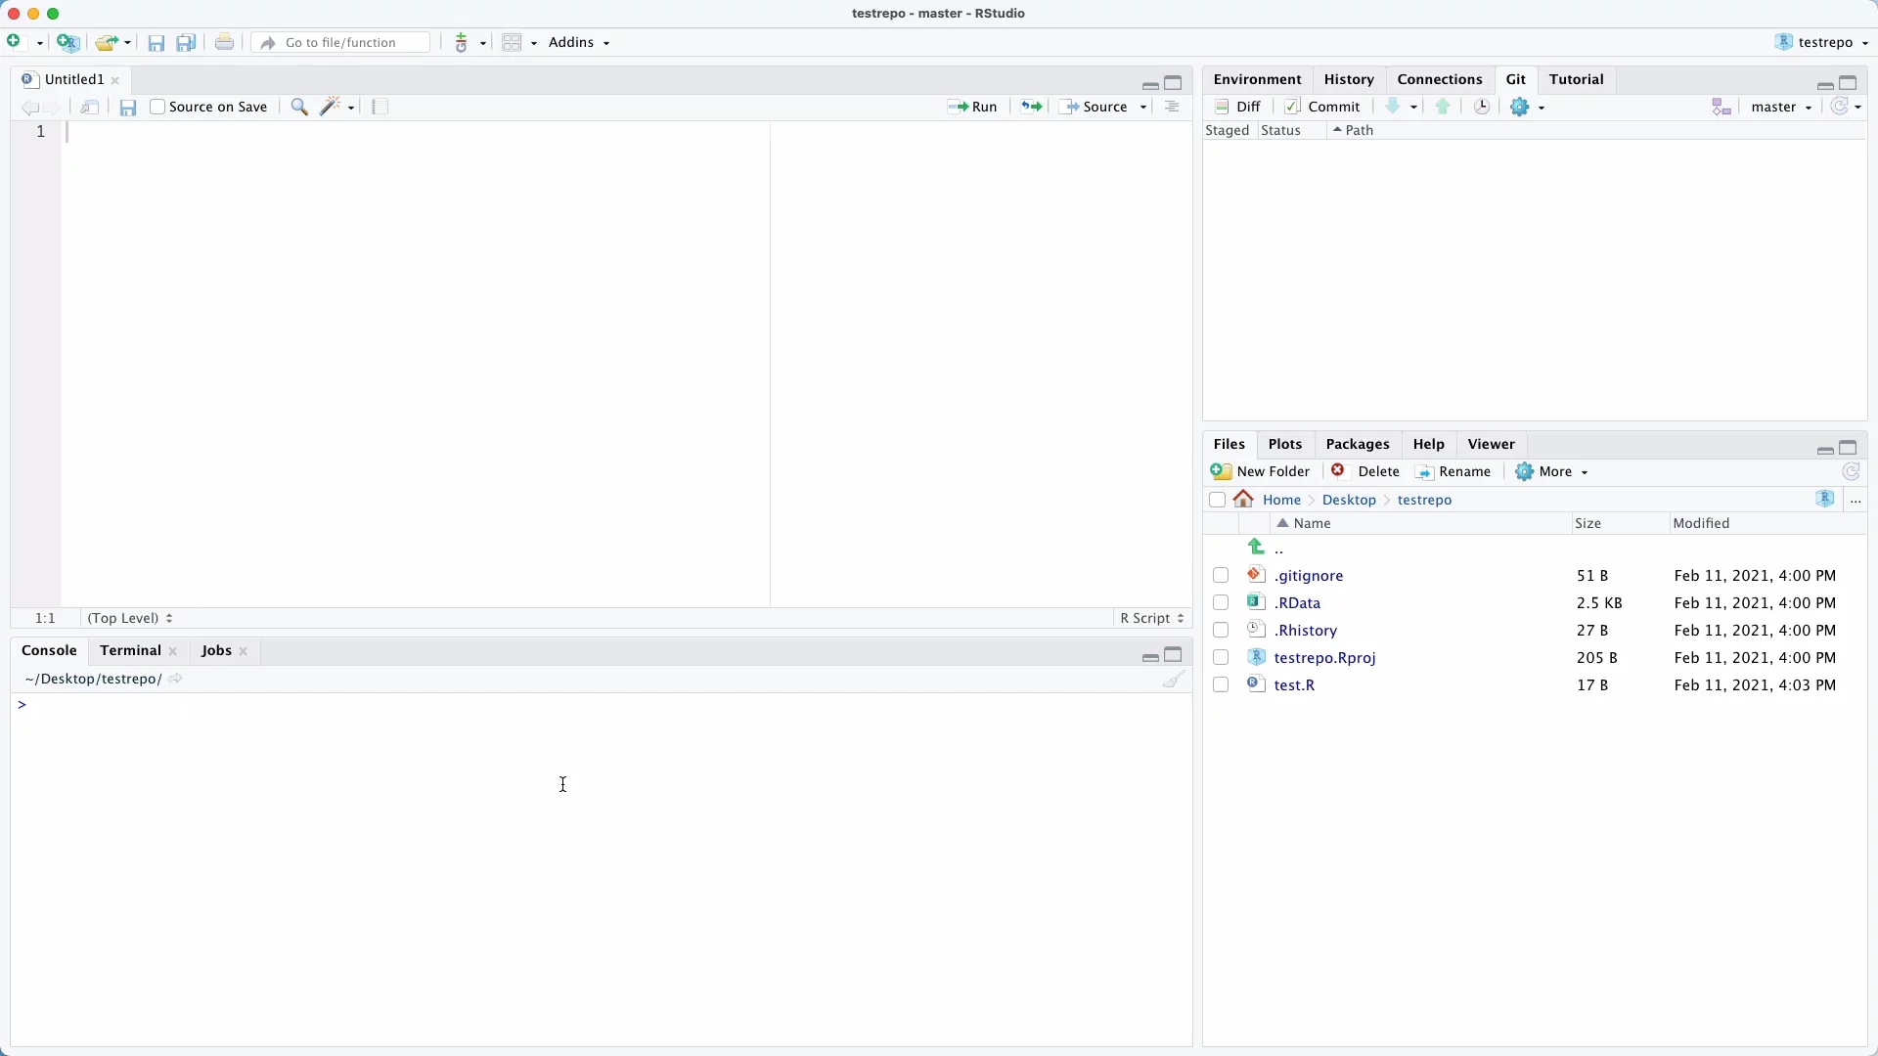Click the Save all documents icon
The image size is (1878, 1056).
(x=186, y=43)
